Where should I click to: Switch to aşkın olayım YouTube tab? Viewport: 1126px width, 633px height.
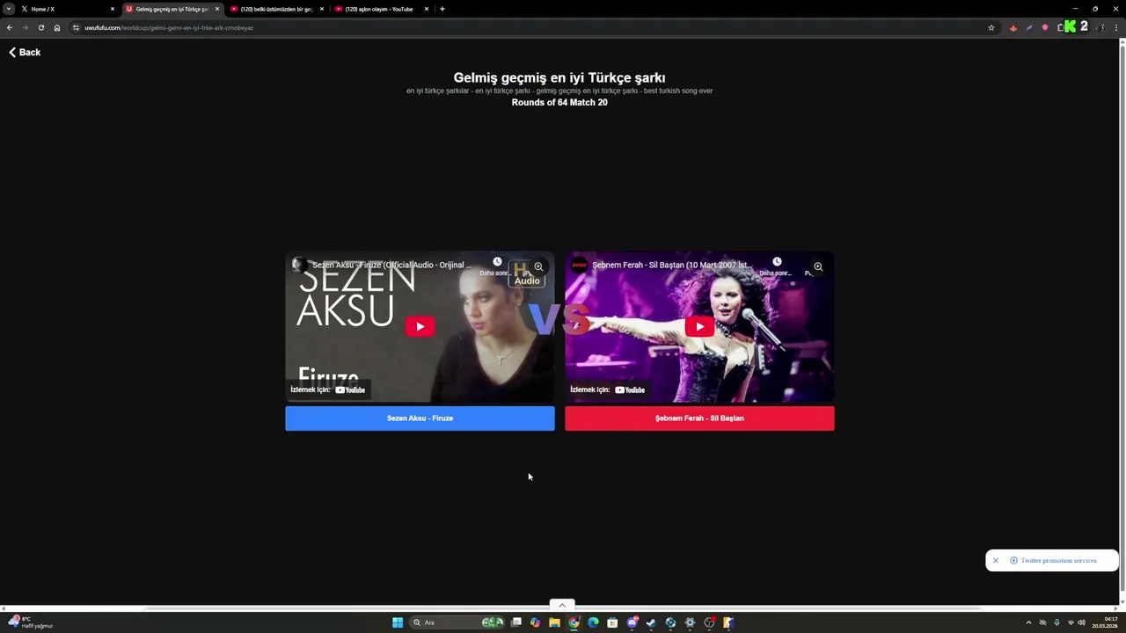tap(381, 9)
